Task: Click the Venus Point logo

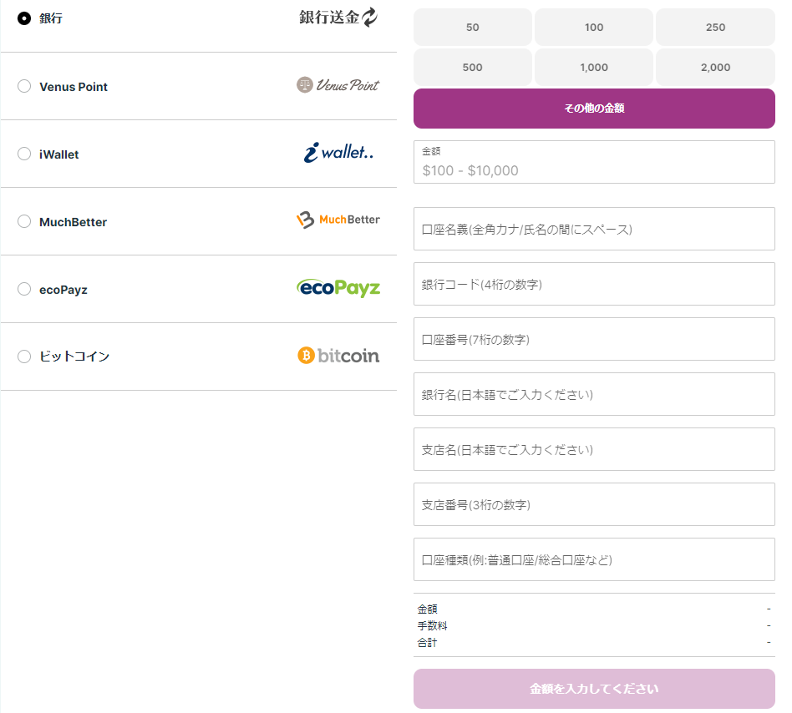Action: click(x=338, y=85)
